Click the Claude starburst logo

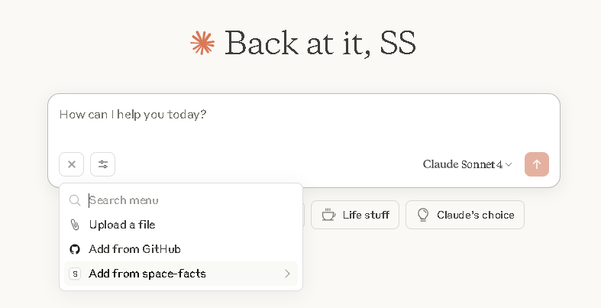tap(202, 44)
